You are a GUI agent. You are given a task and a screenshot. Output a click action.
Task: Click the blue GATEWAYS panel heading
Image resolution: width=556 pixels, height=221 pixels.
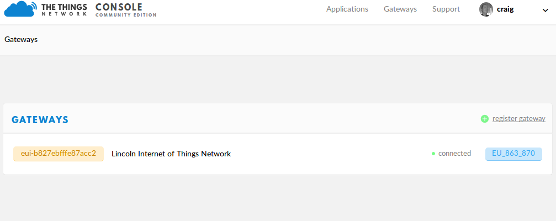pyautogui.click(x=40, y=120)
